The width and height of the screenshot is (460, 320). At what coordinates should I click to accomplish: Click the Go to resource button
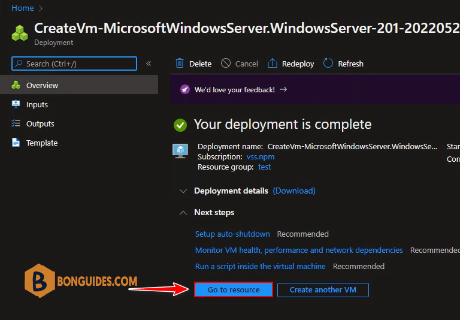pos(234,289)
